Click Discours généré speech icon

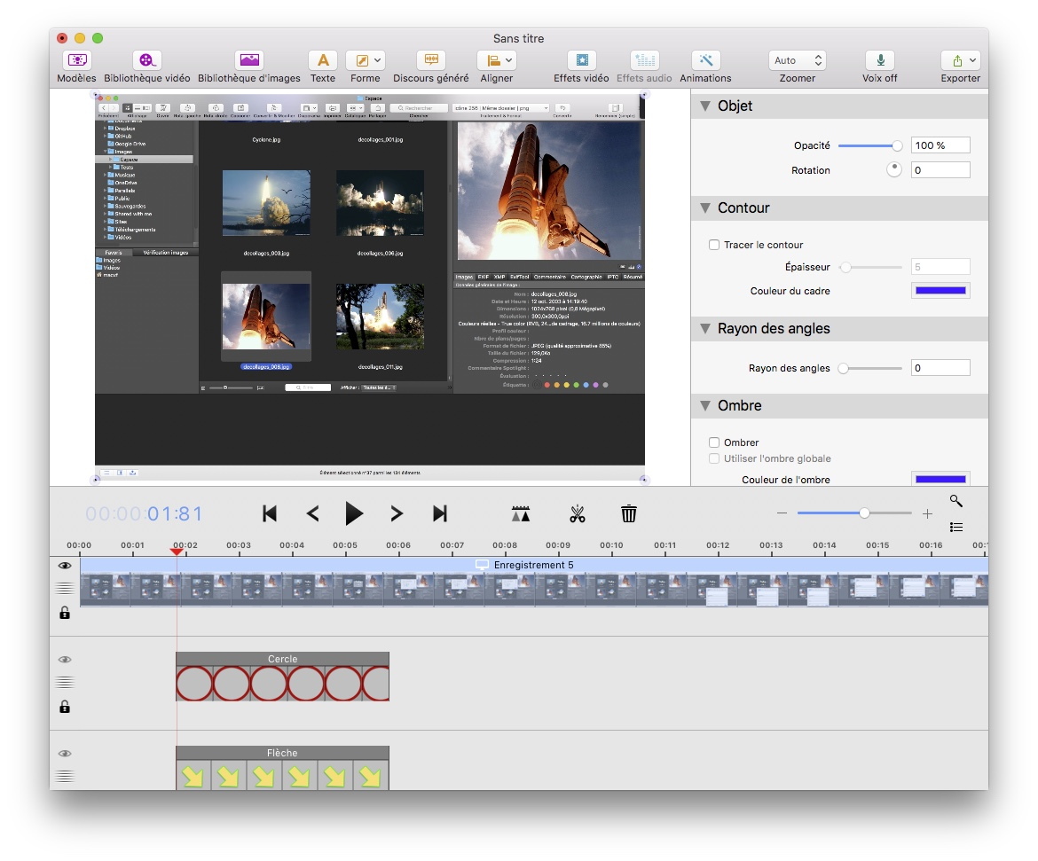(431, 60)
